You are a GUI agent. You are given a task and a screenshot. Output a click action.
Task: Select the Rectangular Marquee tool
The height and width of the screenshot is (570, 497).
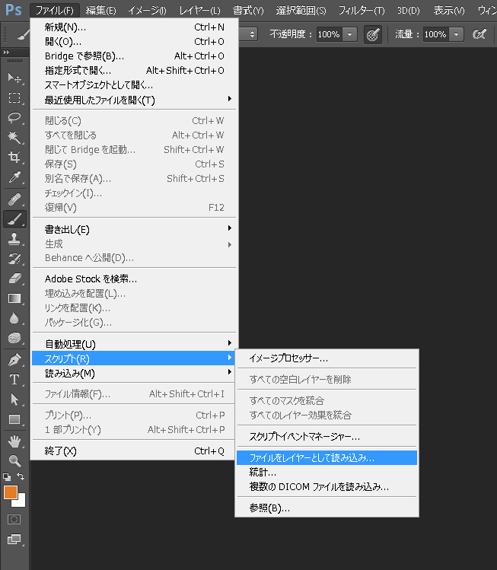(x=14, y=97)
